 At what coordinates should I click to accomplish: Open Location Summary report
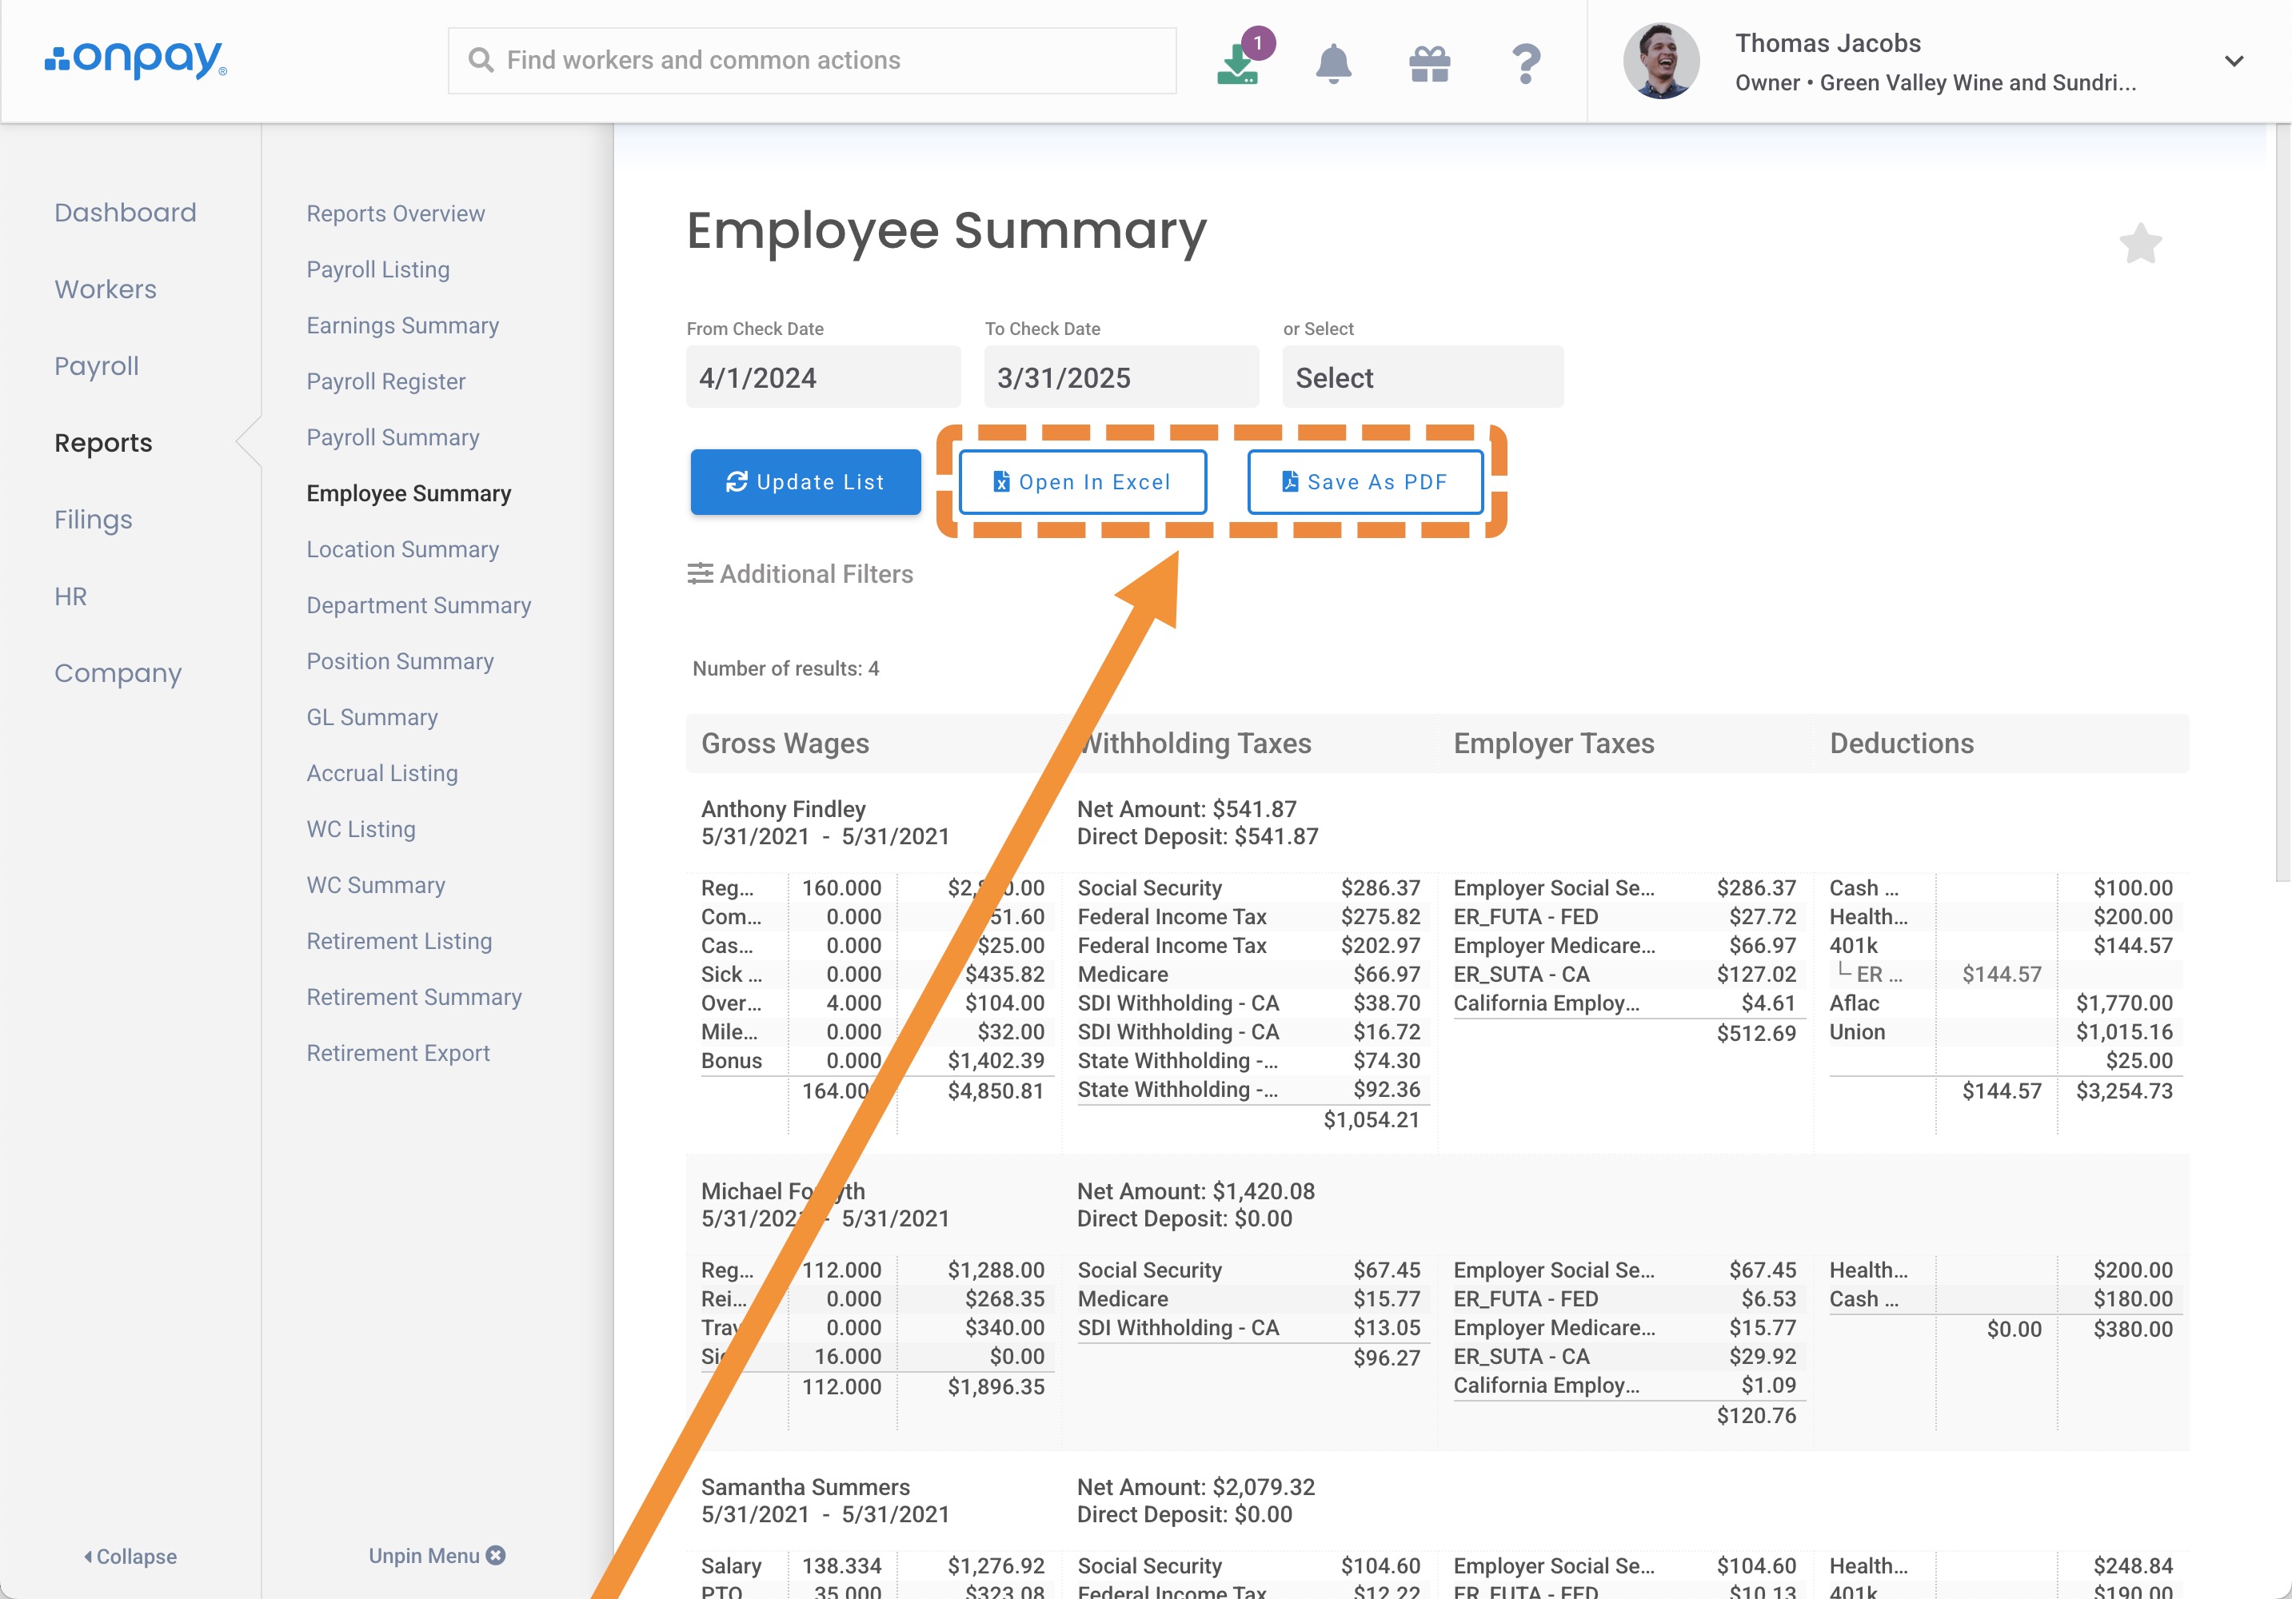click(x=402, y=549)
